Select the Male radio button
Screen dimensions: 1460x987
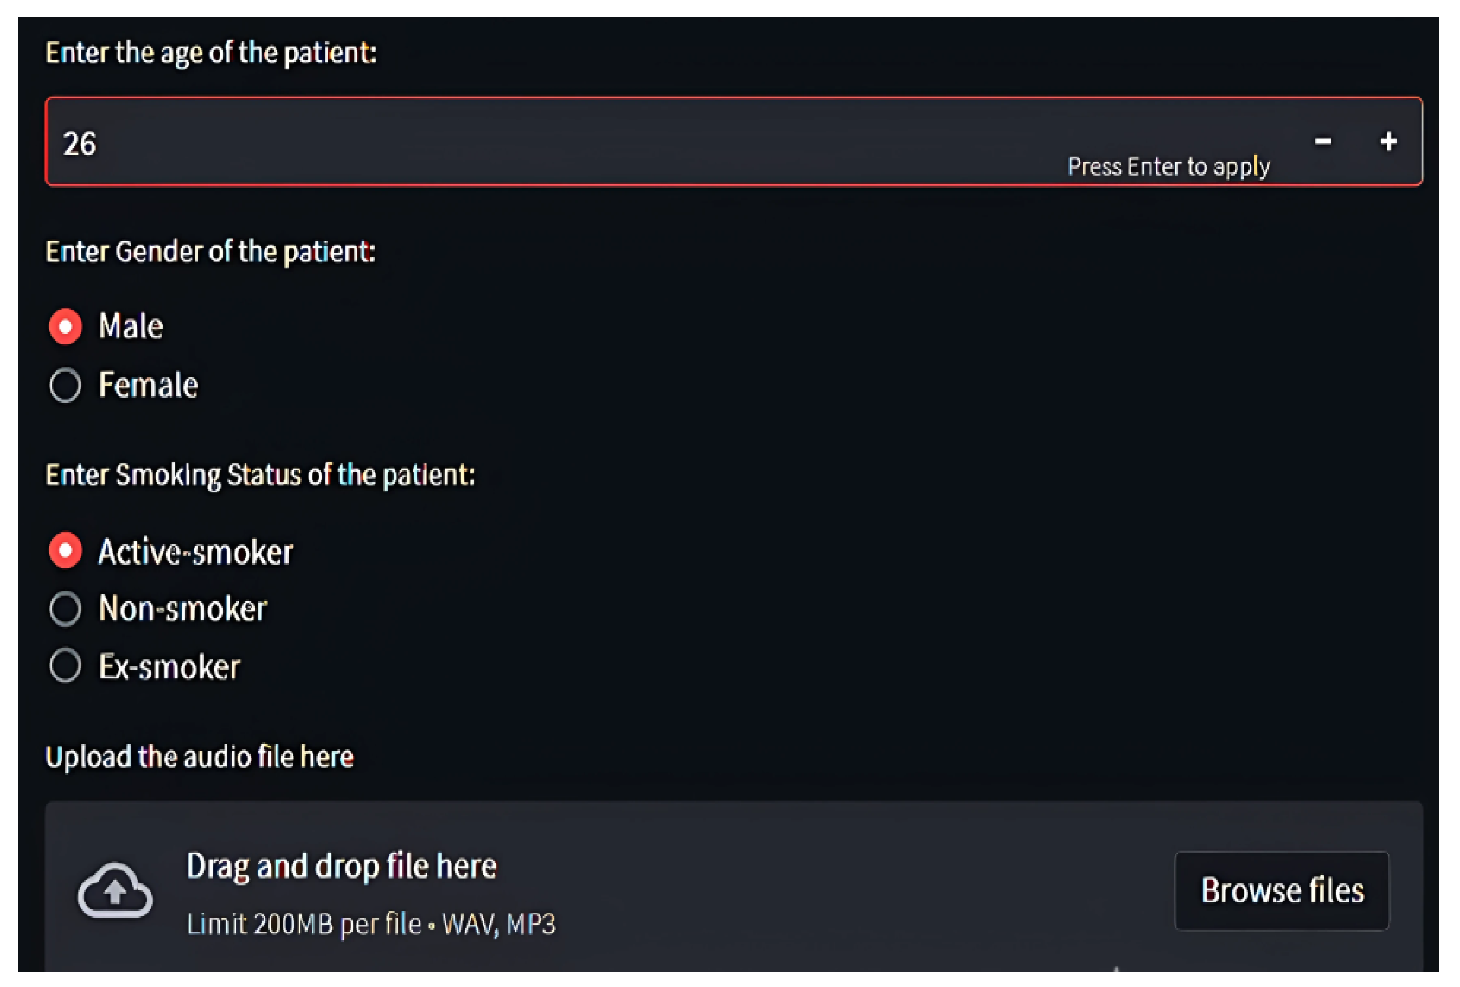pos(65,326)
